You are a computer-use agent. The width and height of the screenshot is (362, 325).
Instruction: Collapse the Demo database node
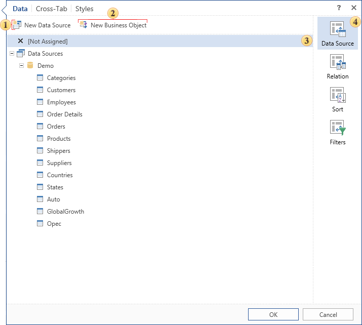tap(22, 66)
